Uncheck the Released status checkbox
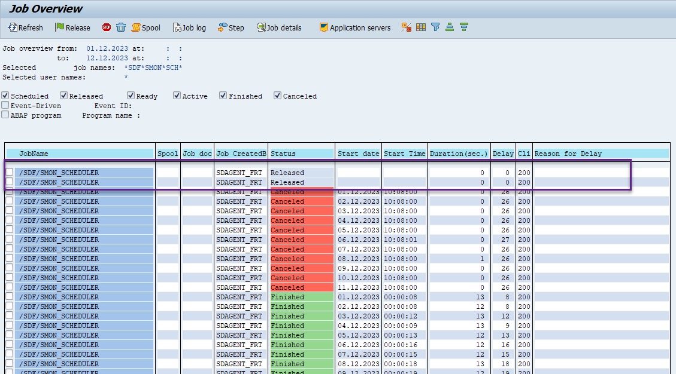This screenshot has height=374, width=676. point(64,96)
